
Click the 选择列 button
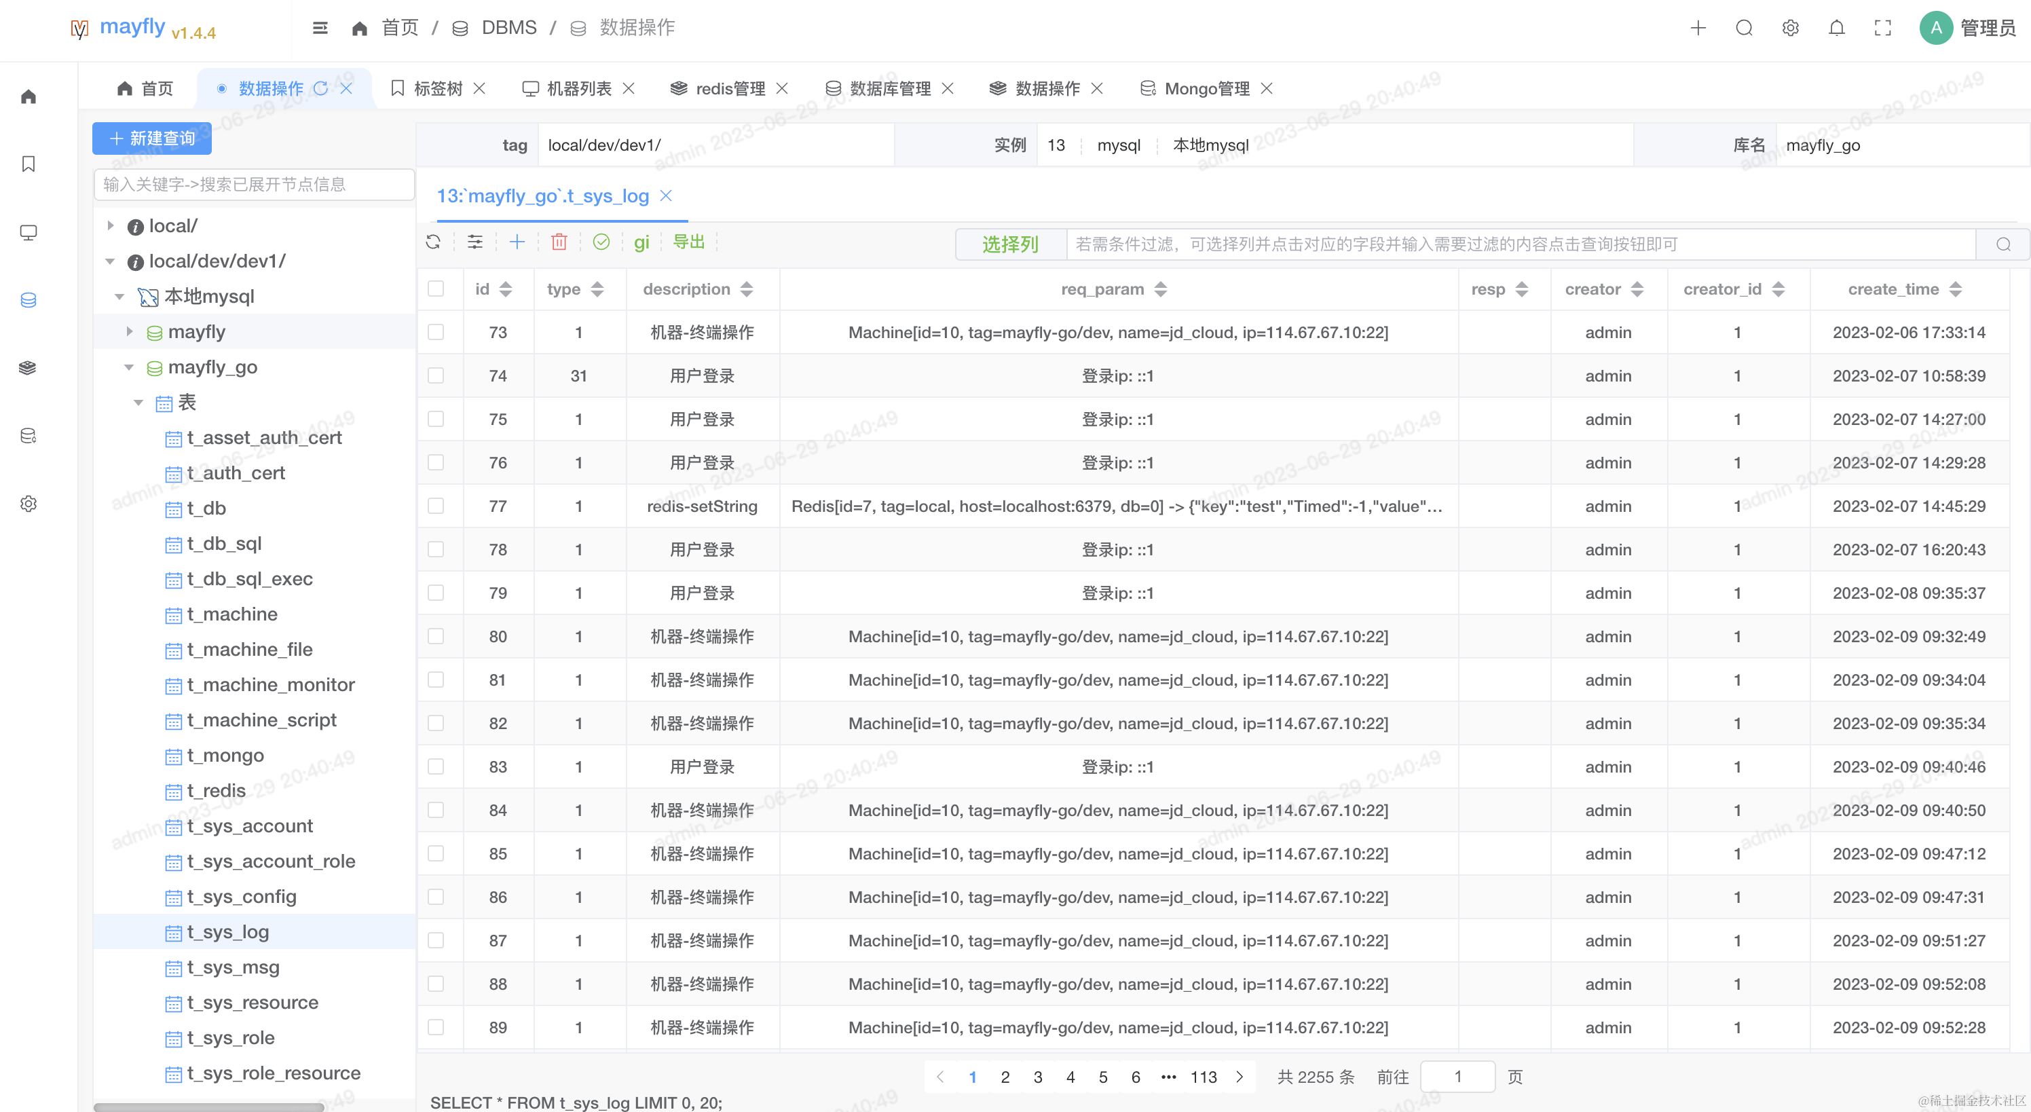coord(1010,244)
